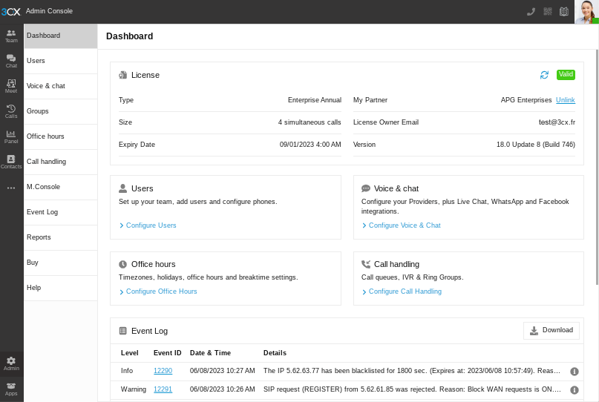The width and height of the screenshot is (599, 402).
Task: Click the SIP request rejected details
Action: point(412,389)
